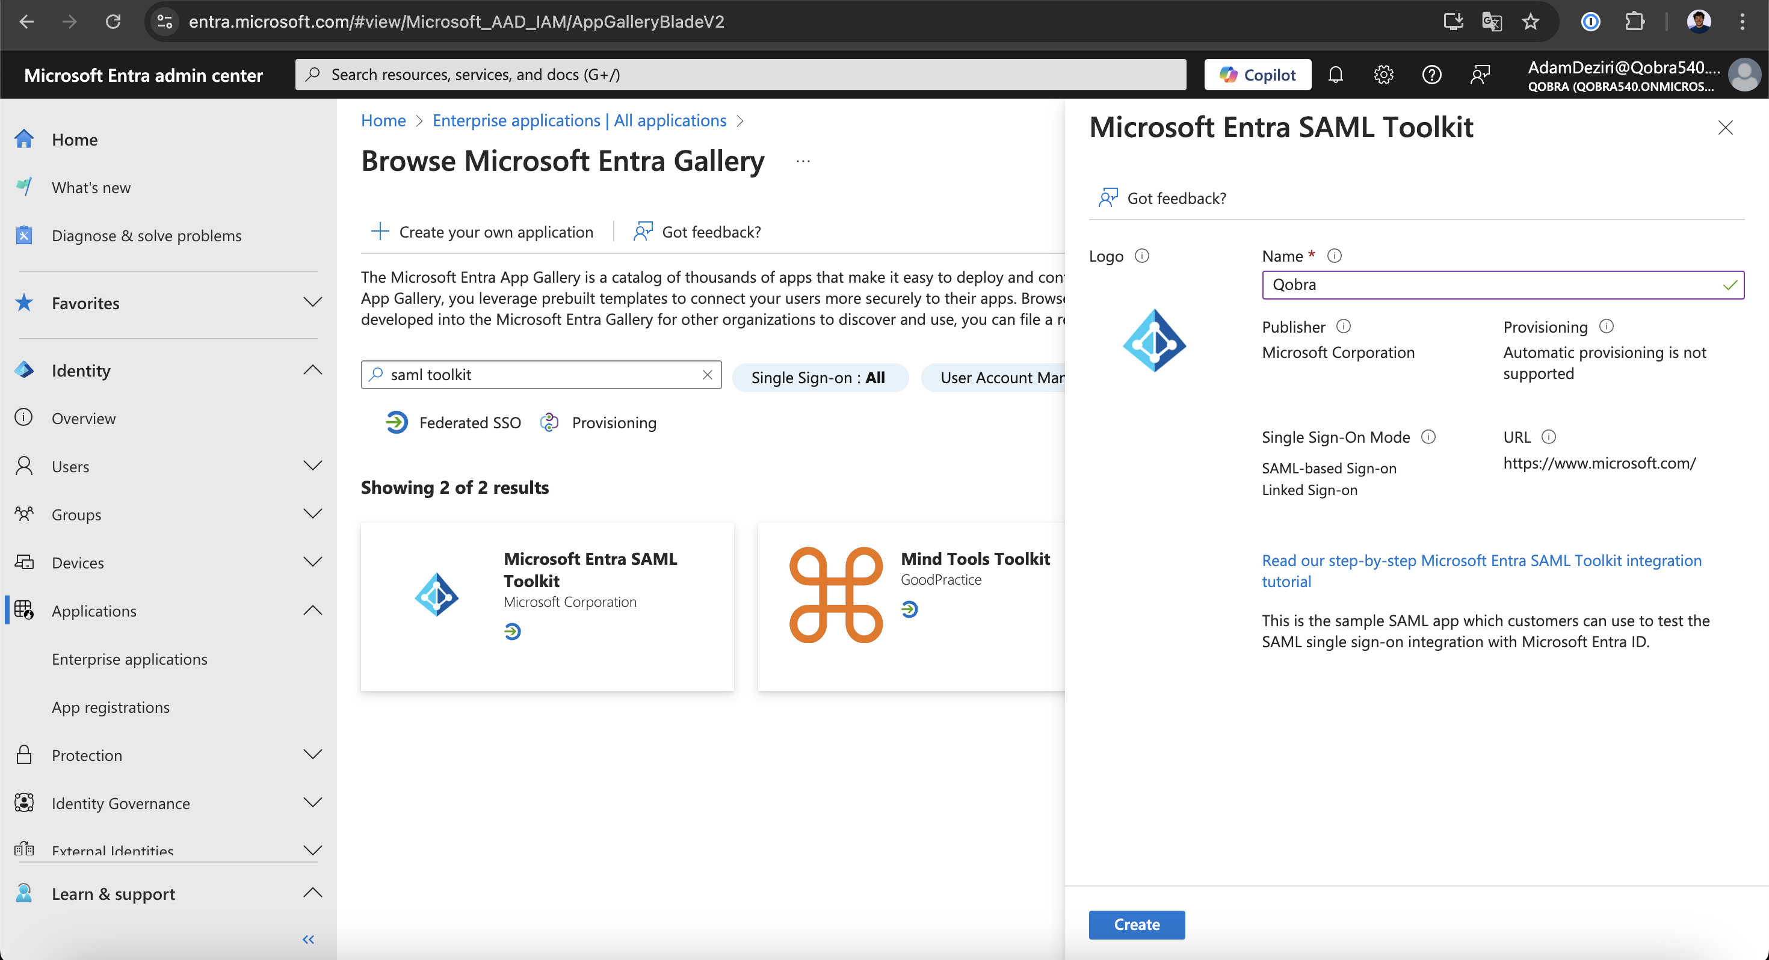Click the info icon beside Publisher
Screen dimensions: 1769x960
point(1343,326)
